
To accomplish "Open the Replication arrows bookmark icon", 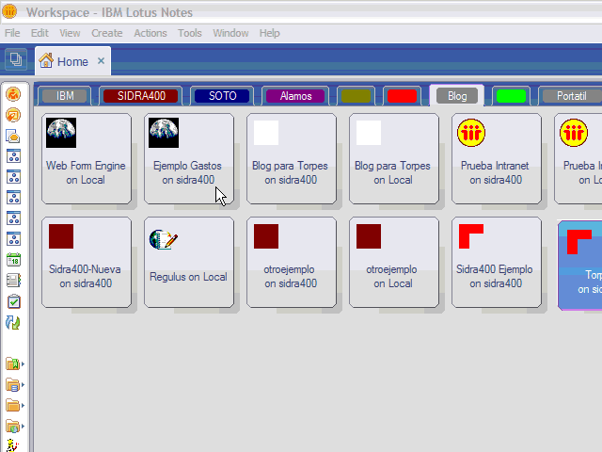I will coord(13,322).
